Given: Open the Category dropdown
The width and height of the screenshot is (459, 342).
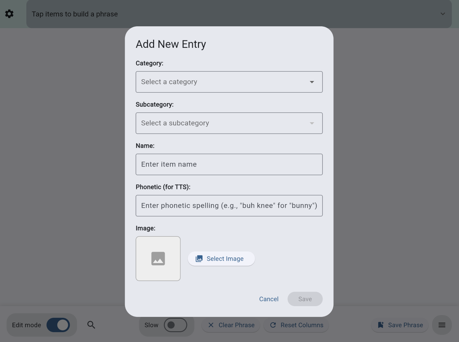Looking at the screenshot, I should (x=229, y=82).
